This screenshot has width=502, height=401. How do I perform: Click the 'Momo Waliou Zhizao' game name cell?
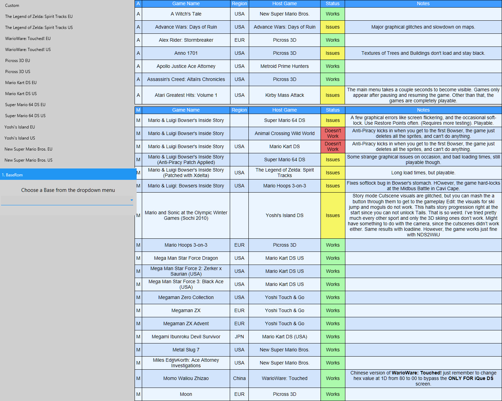186,379
